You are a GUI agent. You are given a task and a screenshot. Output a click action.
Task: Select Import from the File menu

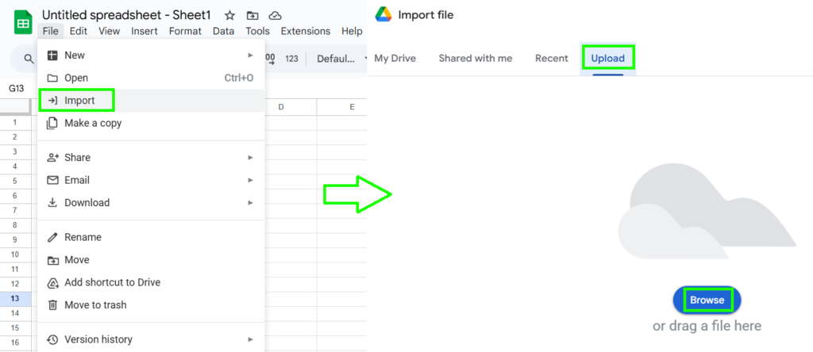coord(79,101)
